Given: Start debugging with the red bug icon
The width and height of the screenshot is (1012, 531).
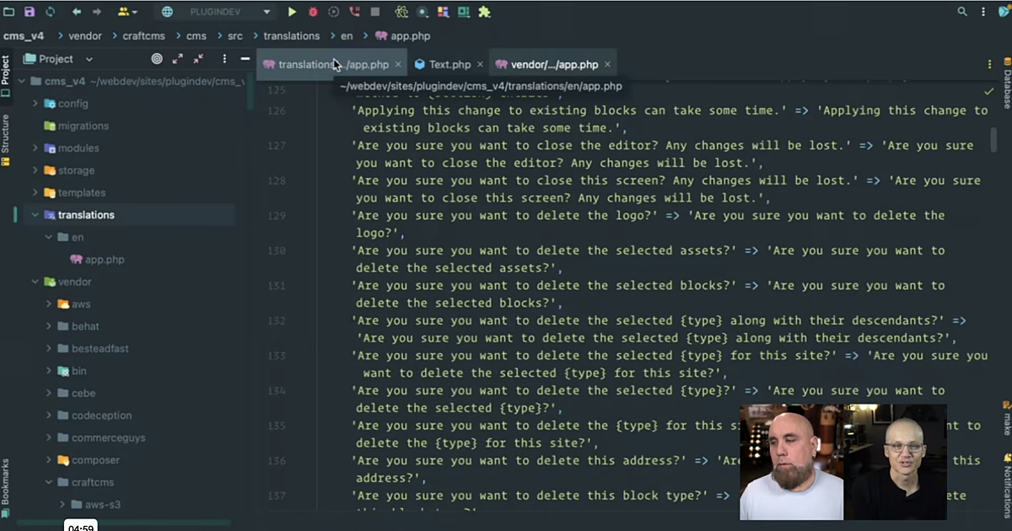Looking at the screenshot, I should [313, 12].
